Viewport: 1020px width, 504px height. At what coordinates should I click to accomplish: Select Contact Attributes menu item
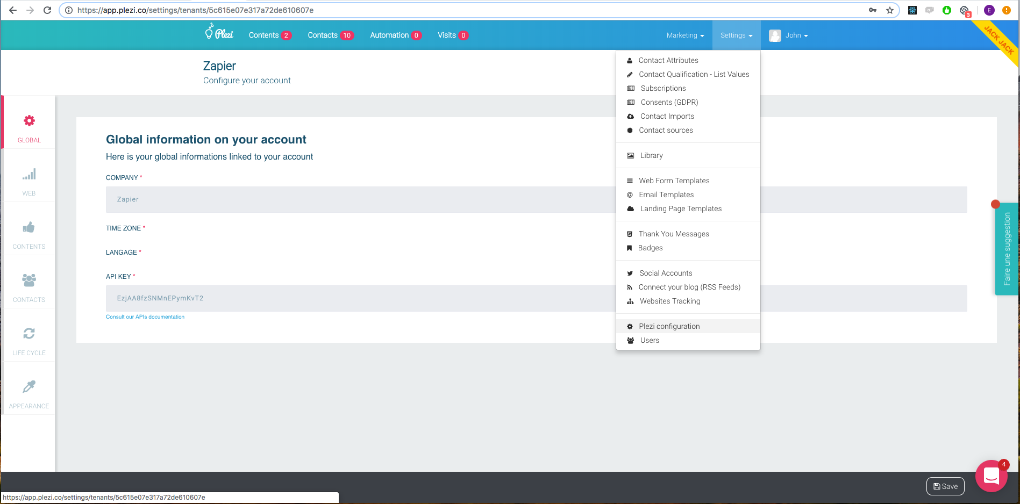tap(688, 60)
